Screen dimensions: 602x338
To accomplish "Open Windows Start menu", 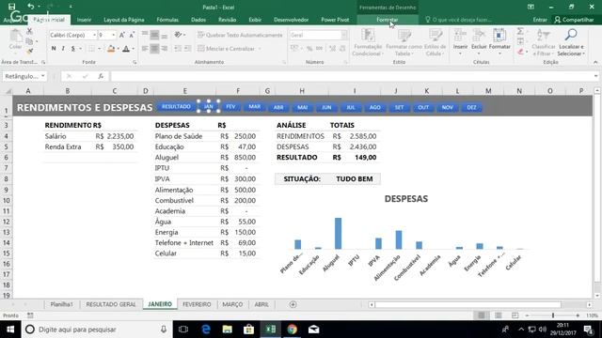I will click(x=10, y=330).
